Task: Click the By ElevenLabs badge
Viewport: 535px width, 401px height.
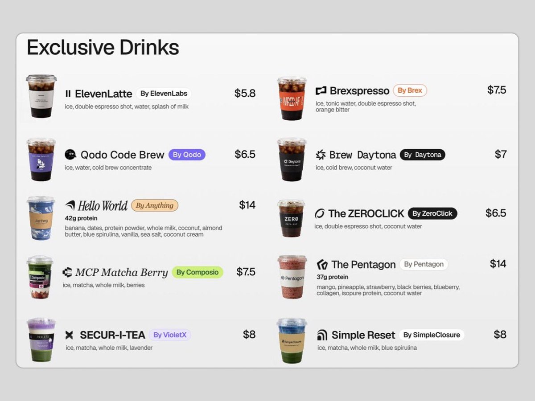Action: 164,94
